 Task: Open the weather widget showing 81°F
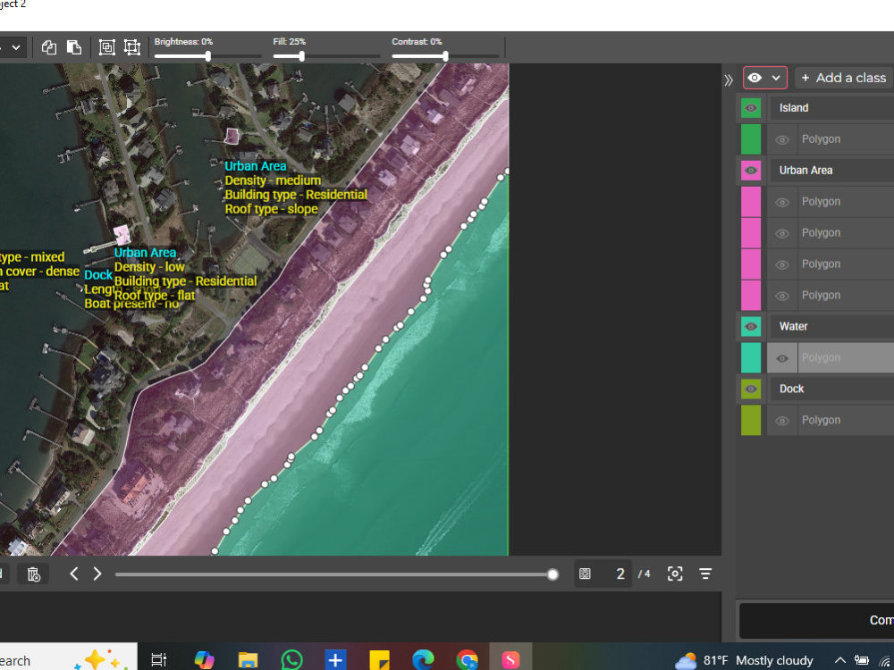tap(744, 660)
